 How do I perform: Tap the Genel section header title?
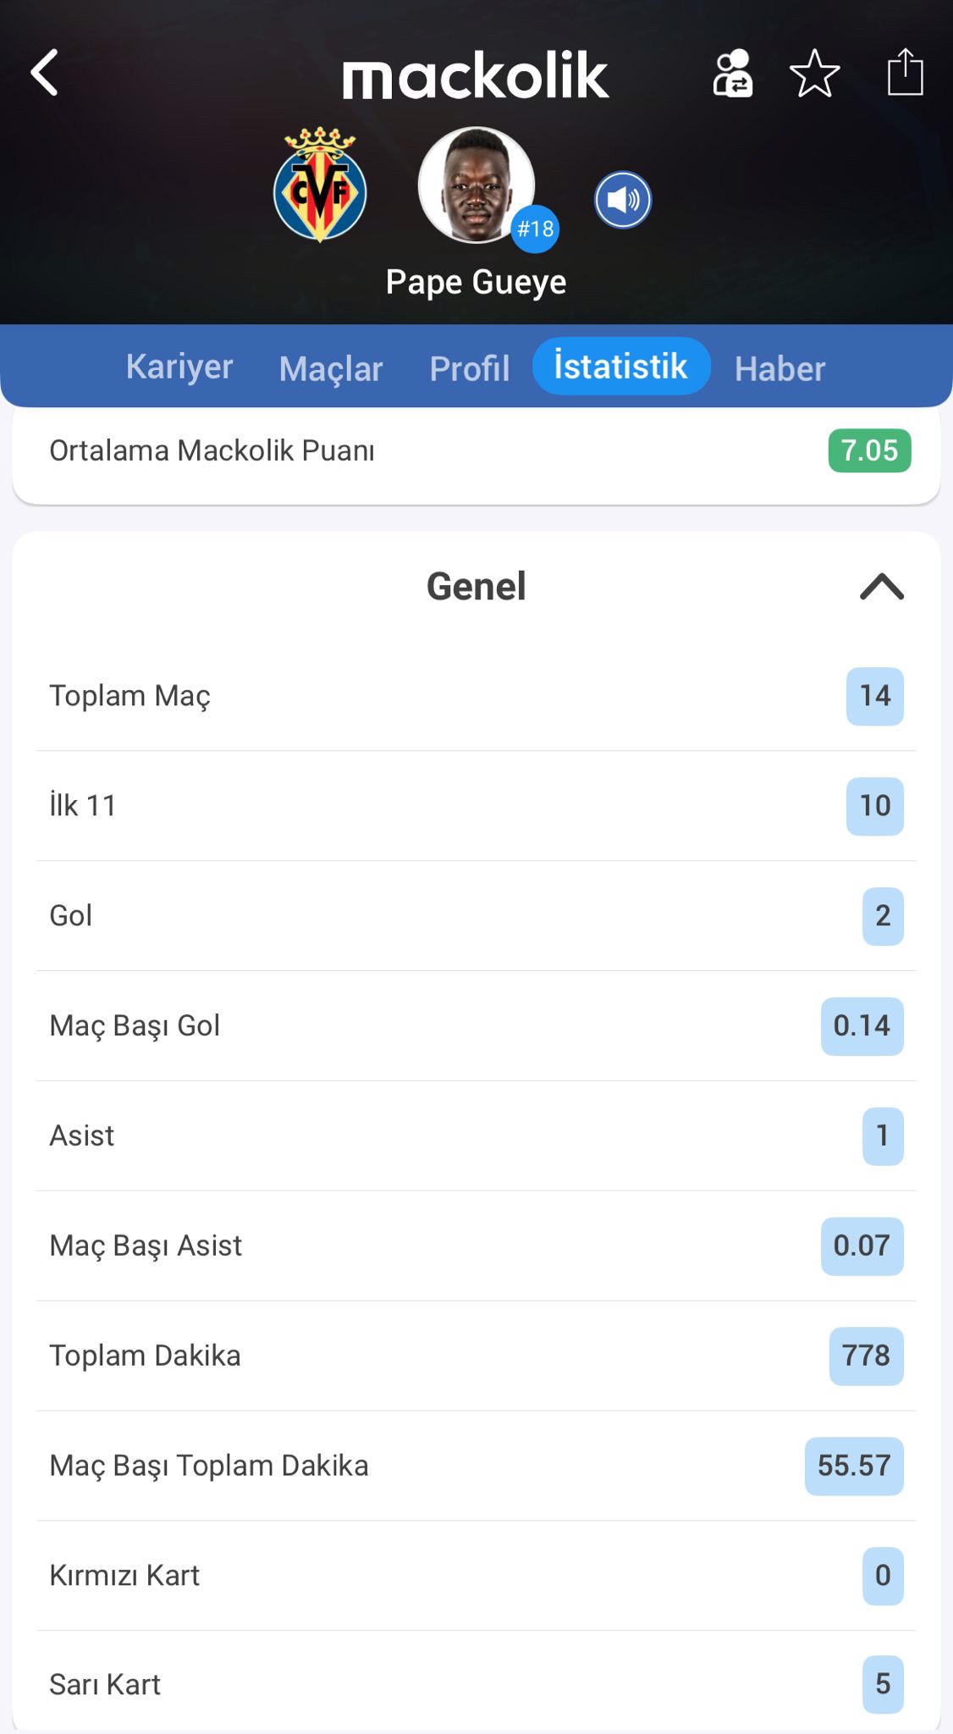476,587
